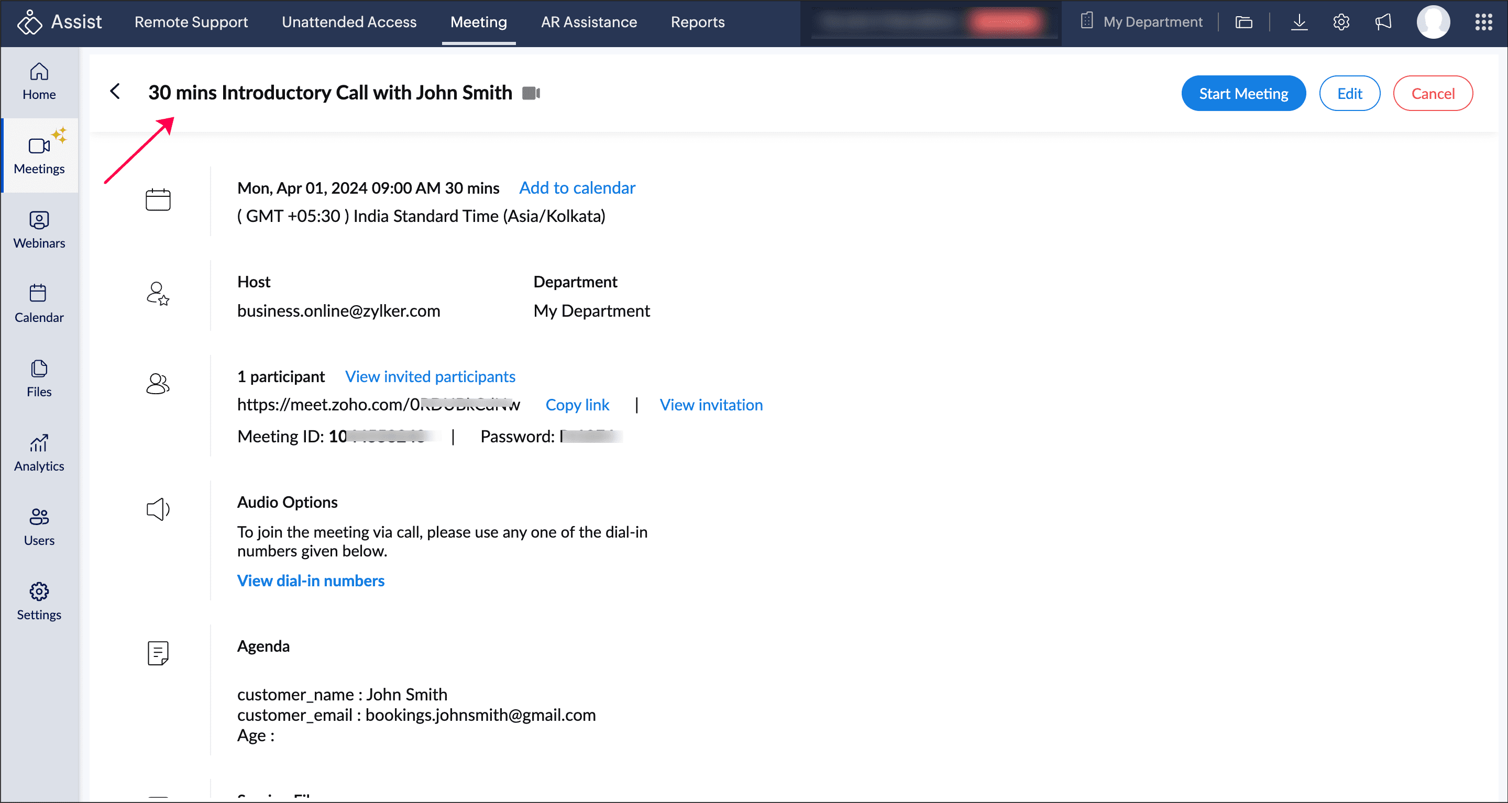Click the Edit meeting button
The width and height of the screenshot is (1508, 803).
(x=1349, y=94)
